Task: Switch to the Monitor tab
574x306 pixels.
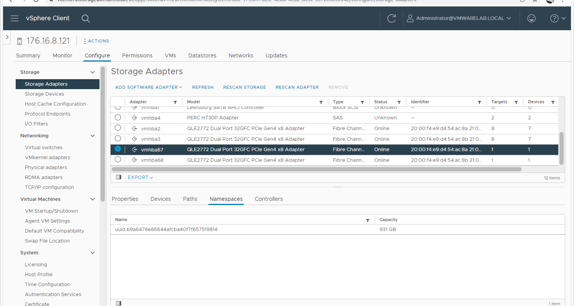Action: click(x=63, y=55)
